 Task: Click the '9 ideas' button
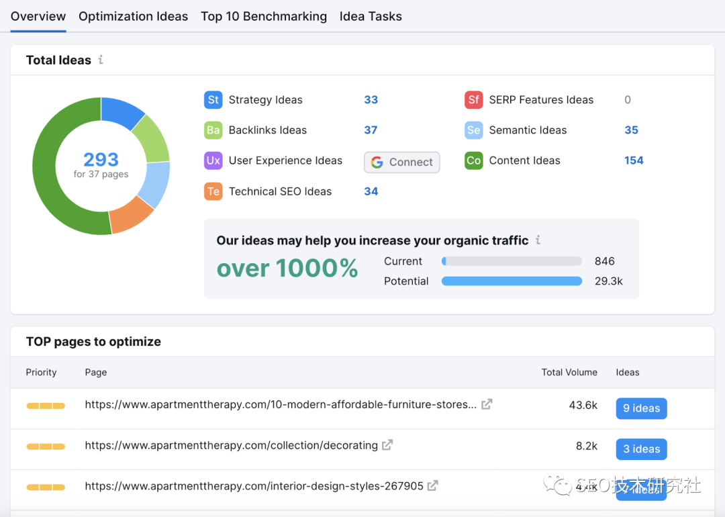pyautogui.click(x=641, y=408)
